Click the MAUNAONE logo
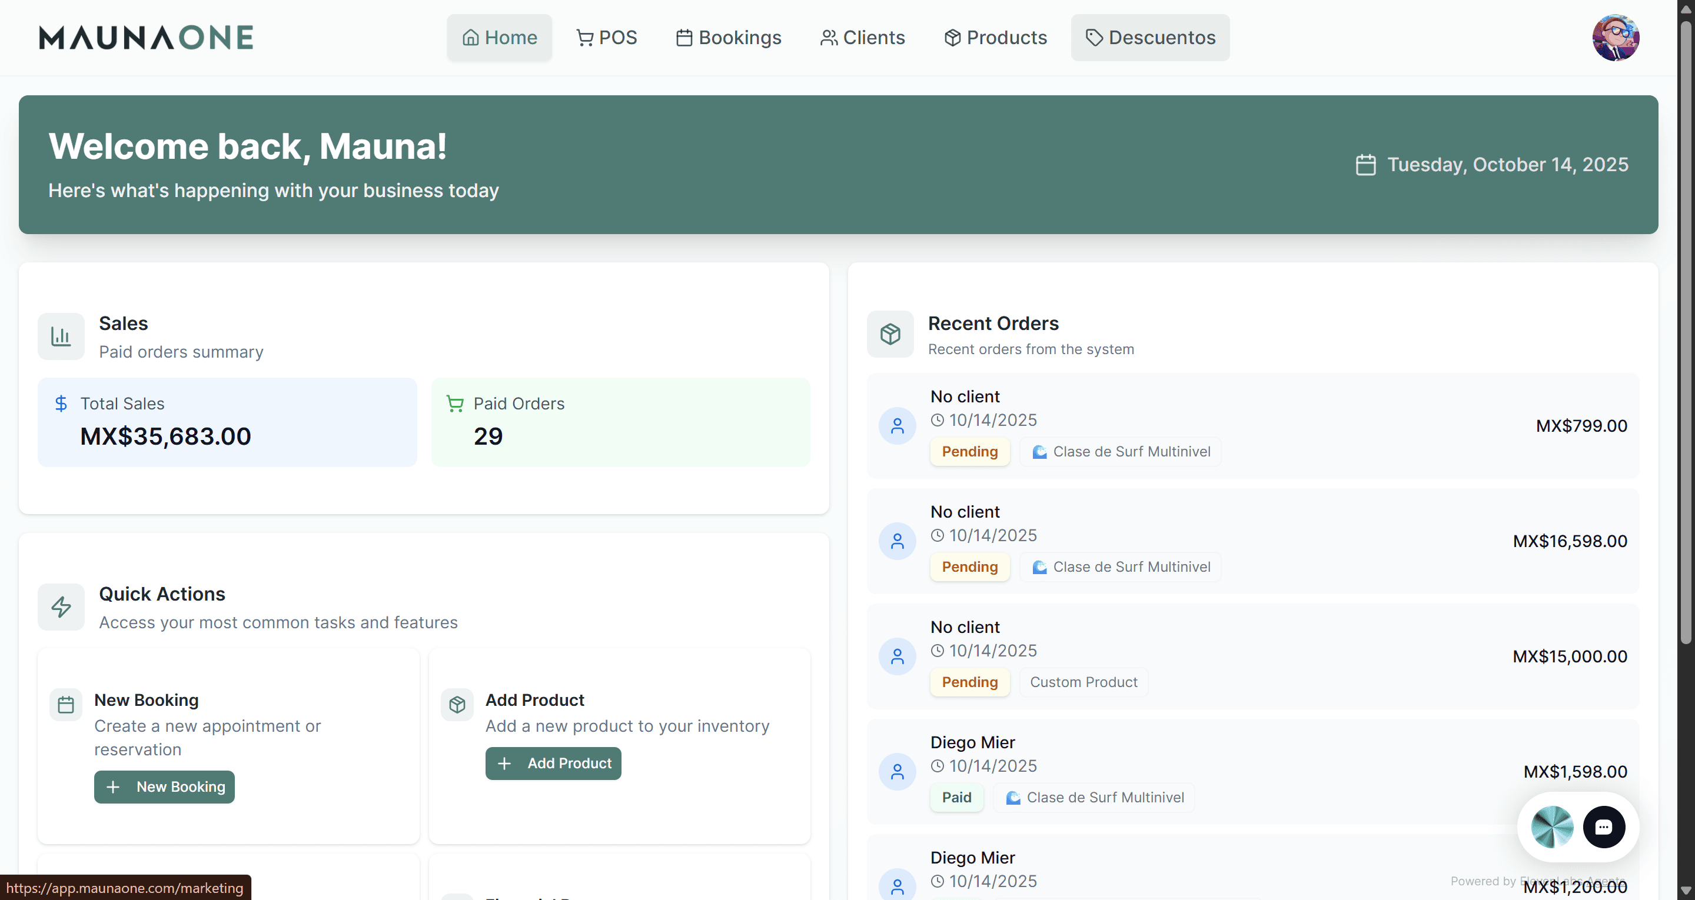This screenshot has width=1695, height=900. click(146, 38)
